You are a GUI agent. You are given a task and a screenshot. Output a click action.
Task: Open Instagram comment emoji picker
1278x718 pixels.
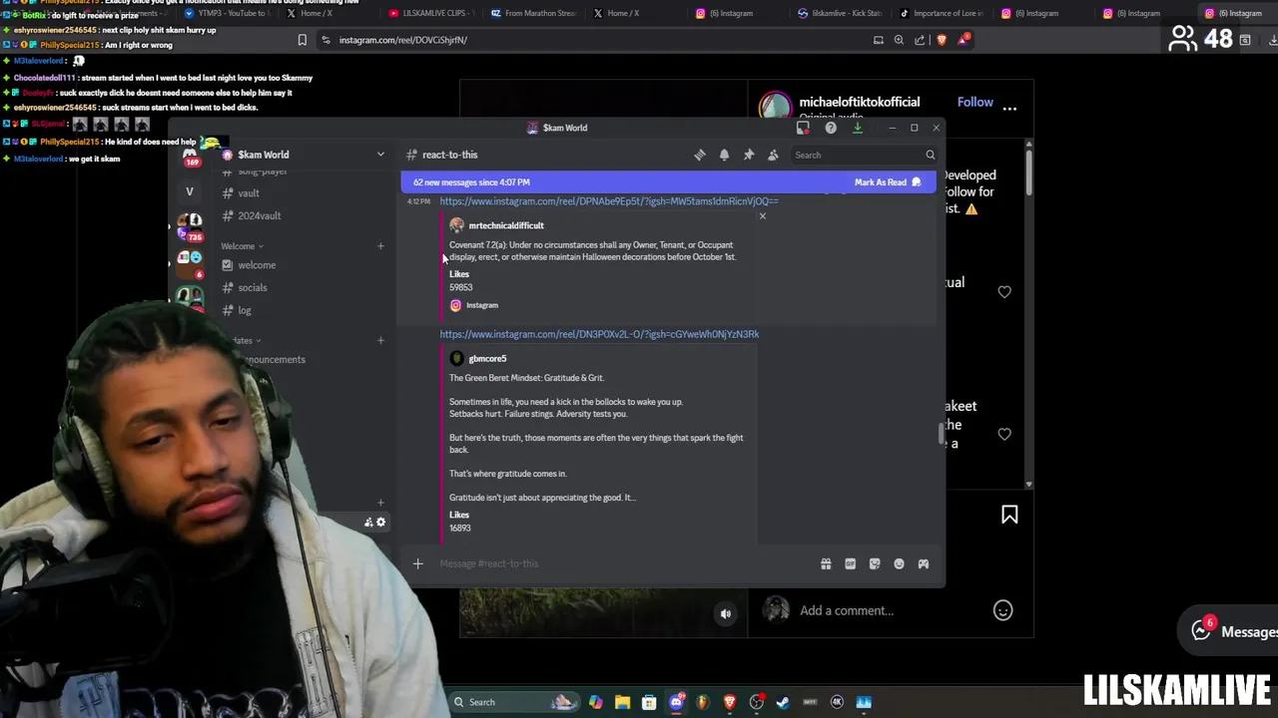1002,610
